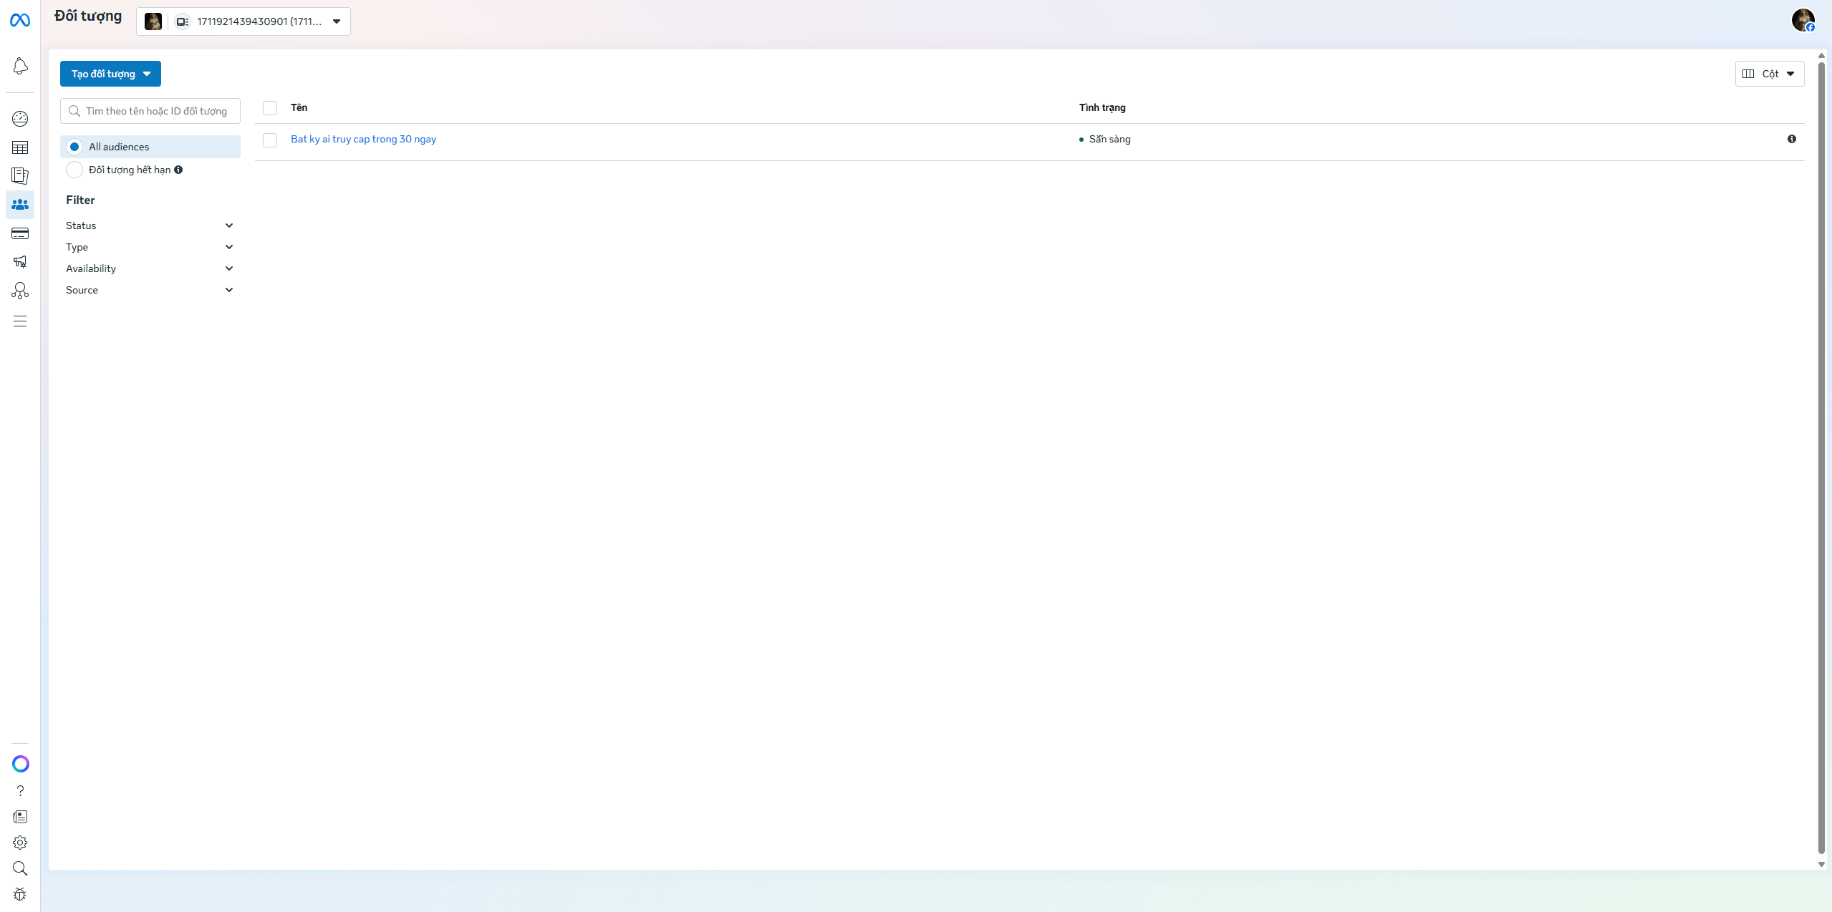Click the audience search input field

[150, 110]
